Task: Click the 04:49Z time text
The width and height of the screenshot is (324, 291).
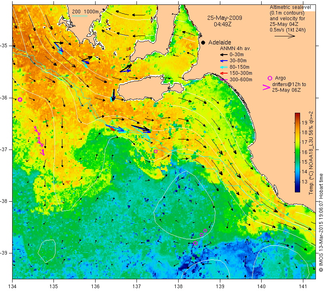Action: [222, 24]
